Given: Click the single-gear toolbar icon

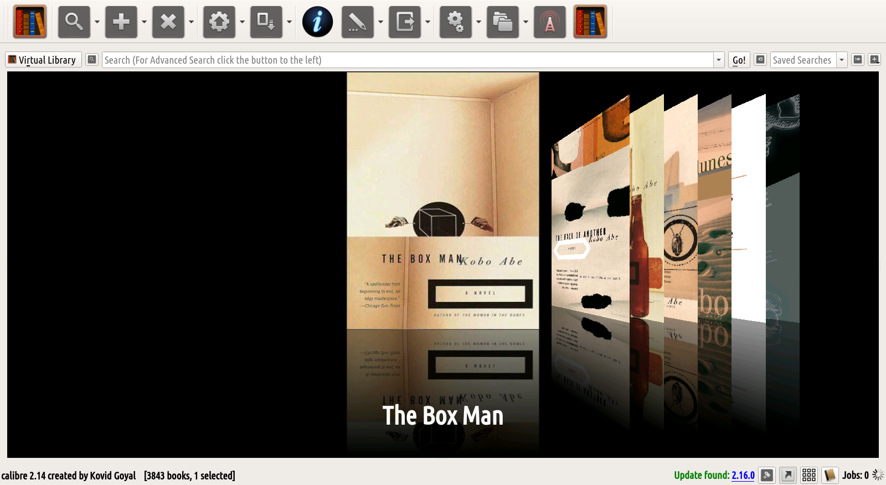Looking at the screenshot, I should pos(219,22).
